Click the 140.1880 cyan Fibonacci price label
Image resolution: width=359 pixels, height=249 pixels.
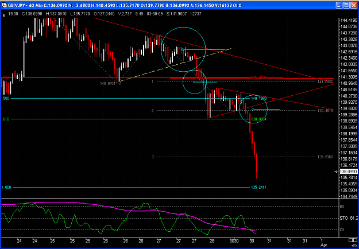(258, 99)
